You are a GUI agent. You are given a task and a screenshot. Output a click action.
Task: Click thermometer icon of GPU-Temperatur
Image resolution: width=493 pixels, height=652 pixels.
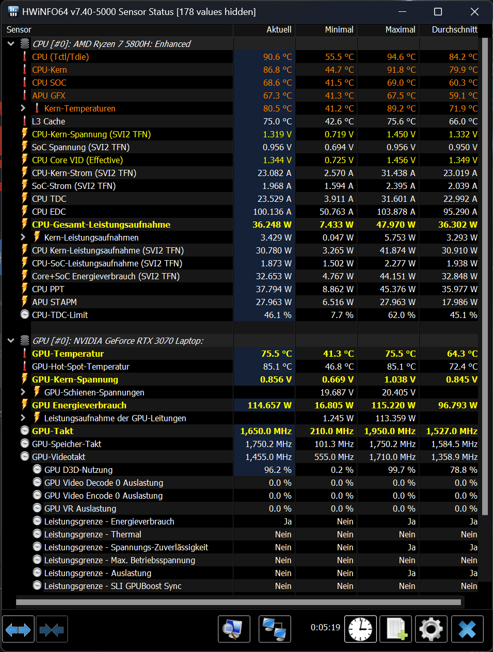tap(24, 354)
